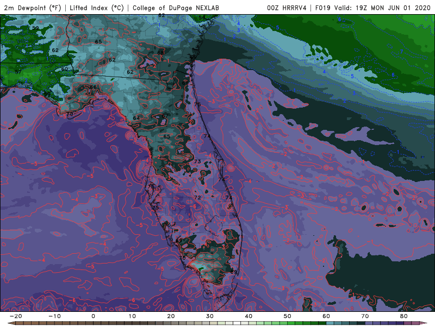Click the "57" dewpoint value on the map
435x326 pixels.
pyautogui.click(x=18, y=72)
